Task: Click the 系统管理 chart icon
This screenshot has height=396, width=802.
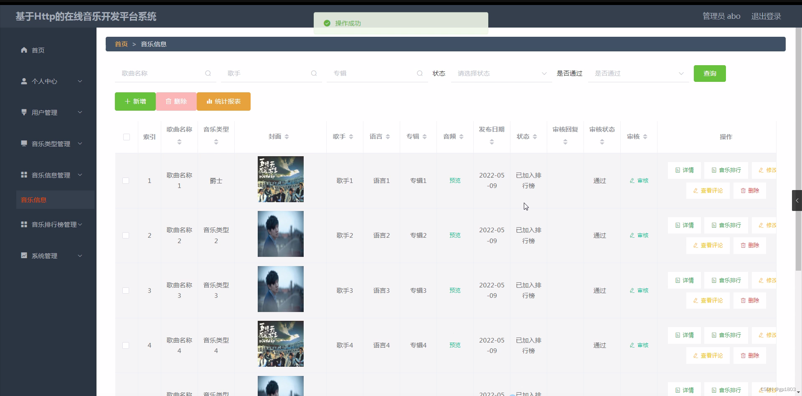Action: [x=24, y=256]
